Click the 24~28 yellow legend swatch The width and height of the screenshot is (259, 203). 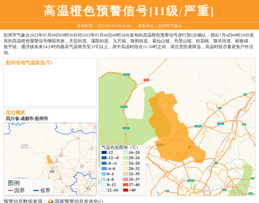point(125,163)
